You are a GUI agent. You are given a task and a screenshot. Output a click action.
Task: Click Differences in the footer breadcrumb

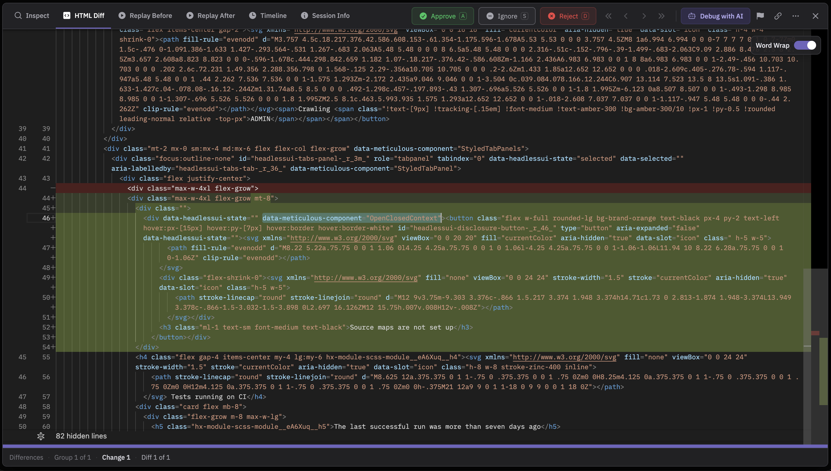[26, 457]
